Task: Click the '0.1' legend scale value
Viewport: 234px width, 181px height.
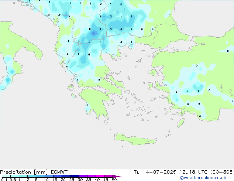Action: pos(4,180)
